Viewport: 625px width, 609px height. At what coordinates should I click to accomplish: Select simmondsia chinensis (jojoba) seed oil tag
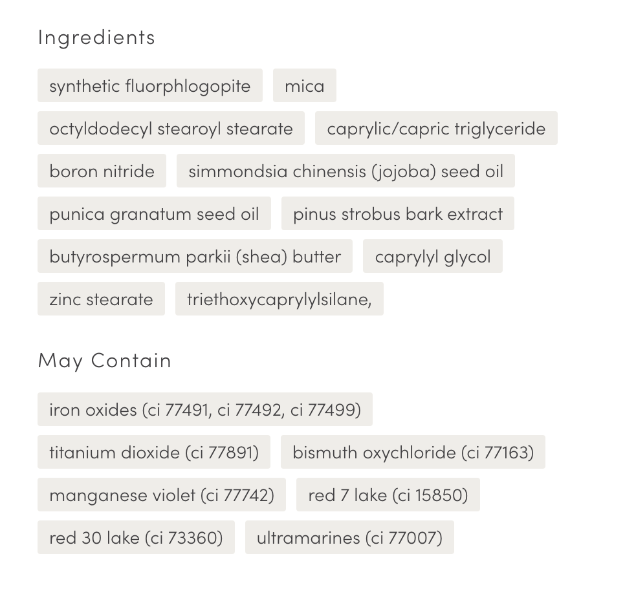tap(345, 171)
